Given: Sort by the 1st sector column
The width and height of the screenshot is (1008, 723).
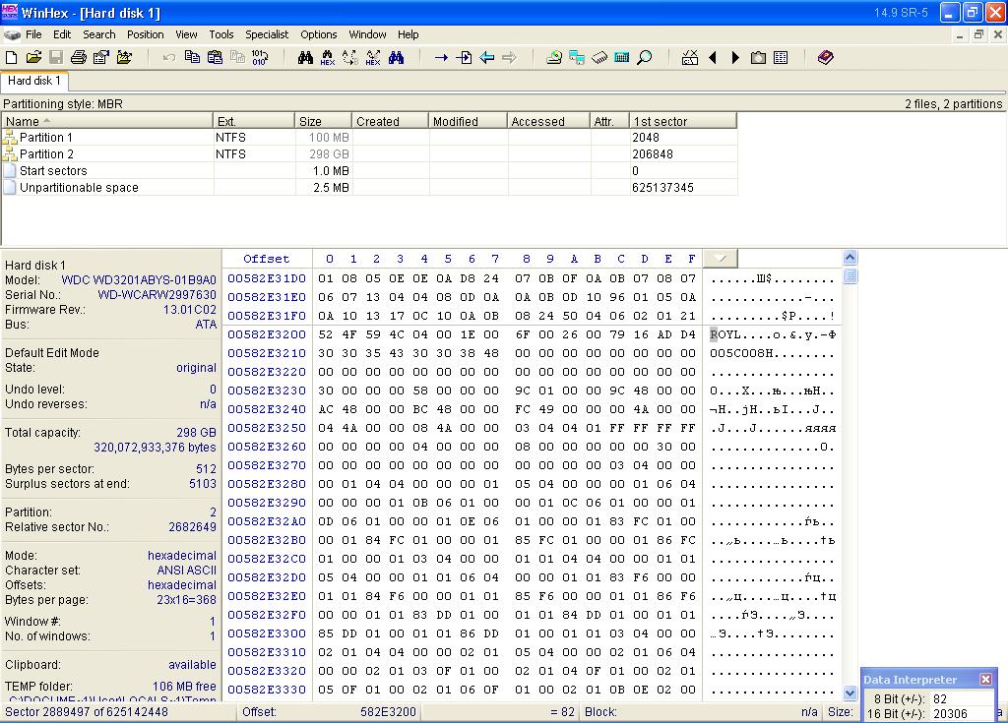Looking at the screenshot, I should (x=683, y=121).
